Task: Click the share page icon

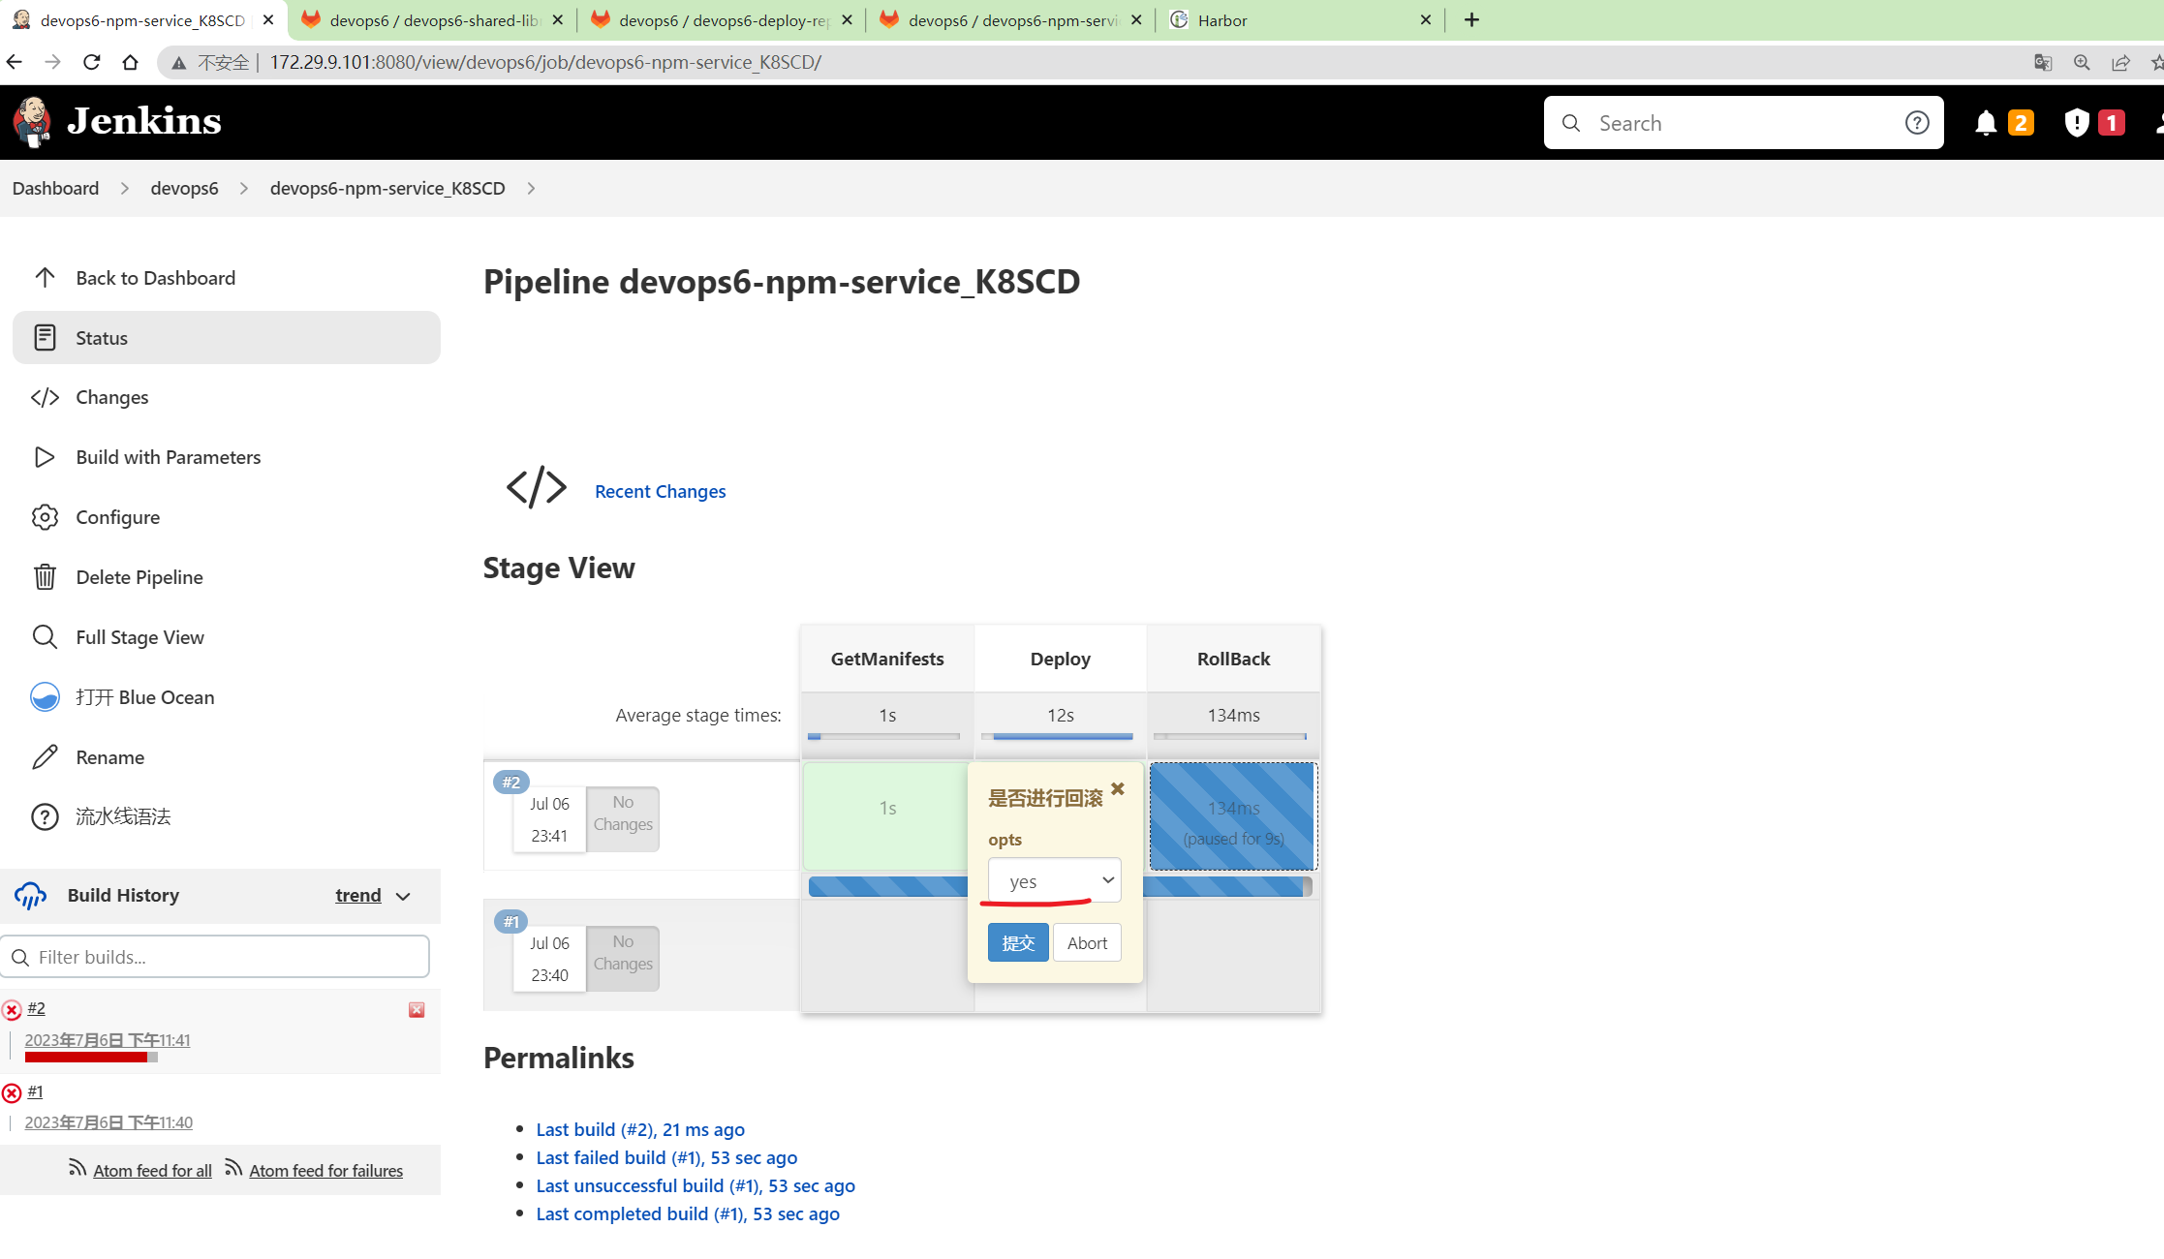Action: [2120, 62]
